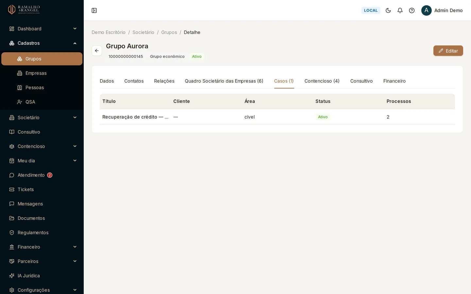
Task: Toggle dark mode with the moon icon
Action: click(x=388, y=10)
